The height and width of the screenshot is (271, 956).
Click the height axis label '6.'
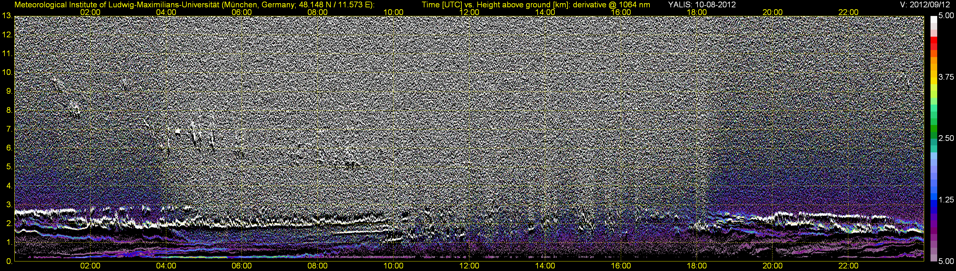click(x=9, y=148)
